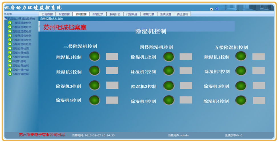Click gray box for third floor 除湿机3控制
Screen dimensions: 279x143
click(x=112, y=85)
